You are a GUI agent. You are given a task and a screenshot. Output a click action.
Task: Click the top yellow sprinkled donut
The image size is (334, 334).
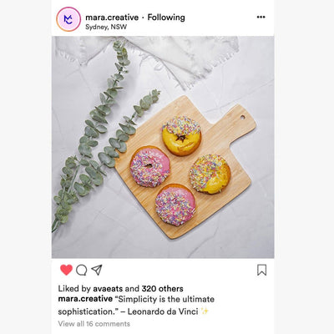(182, 136)
